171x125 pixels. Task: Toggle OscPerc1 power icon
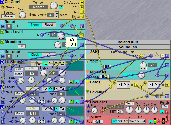pyautogui.click(x=162, y=111)
